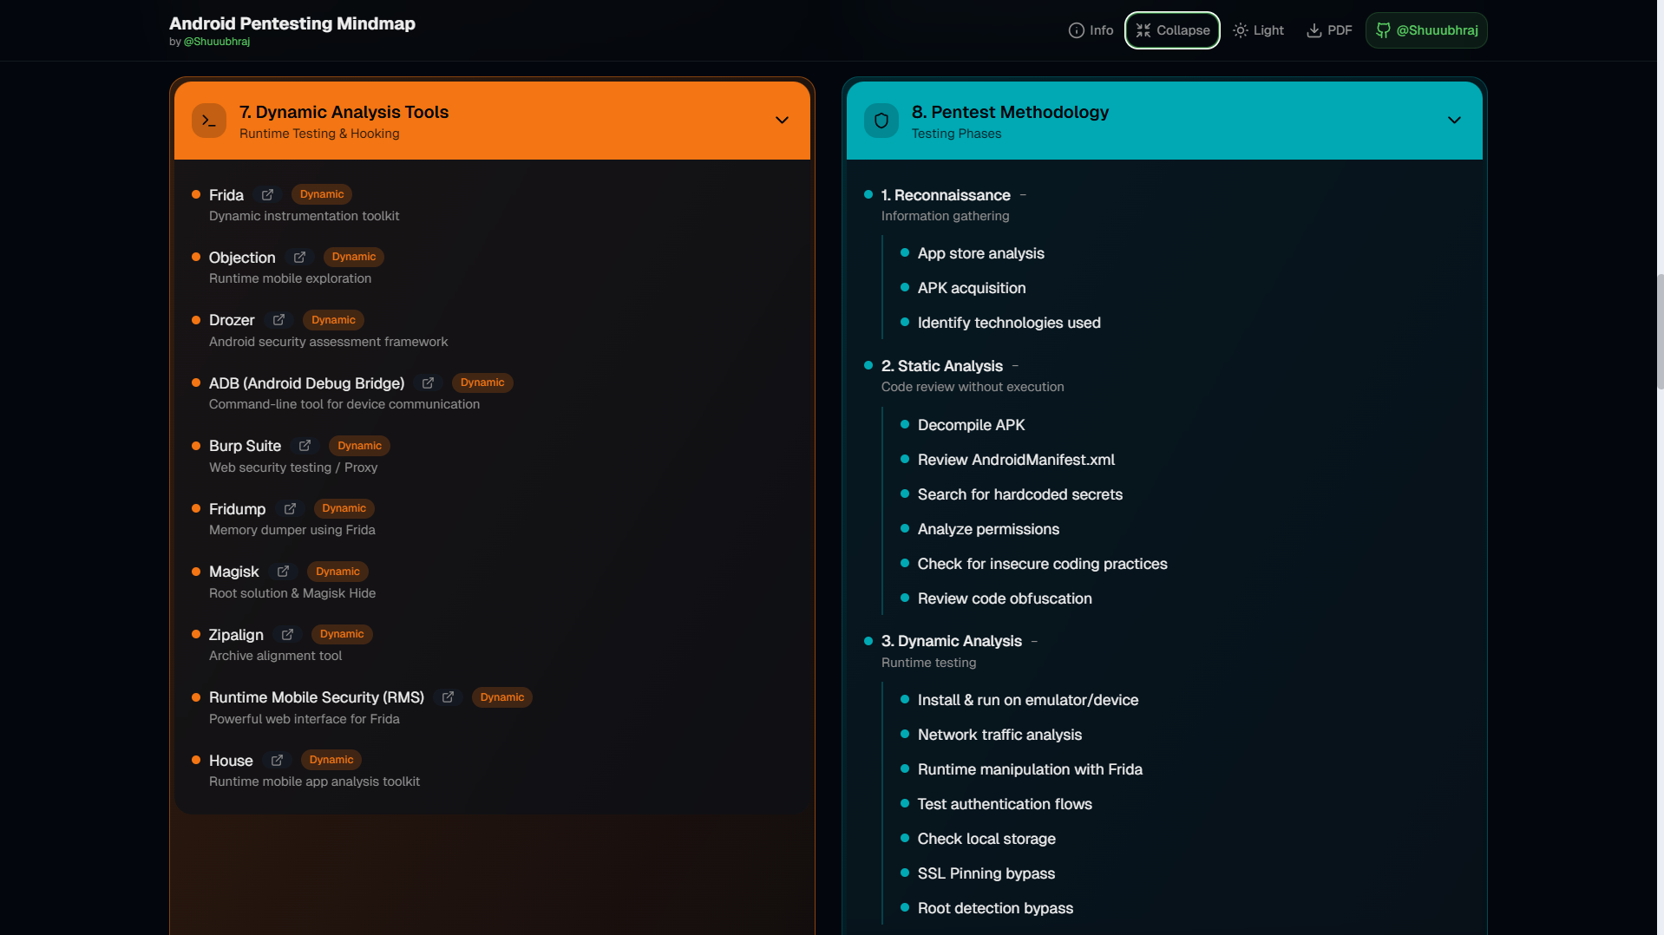Select the Drozer tool name
1664x935 pixels.
[232, 320]
